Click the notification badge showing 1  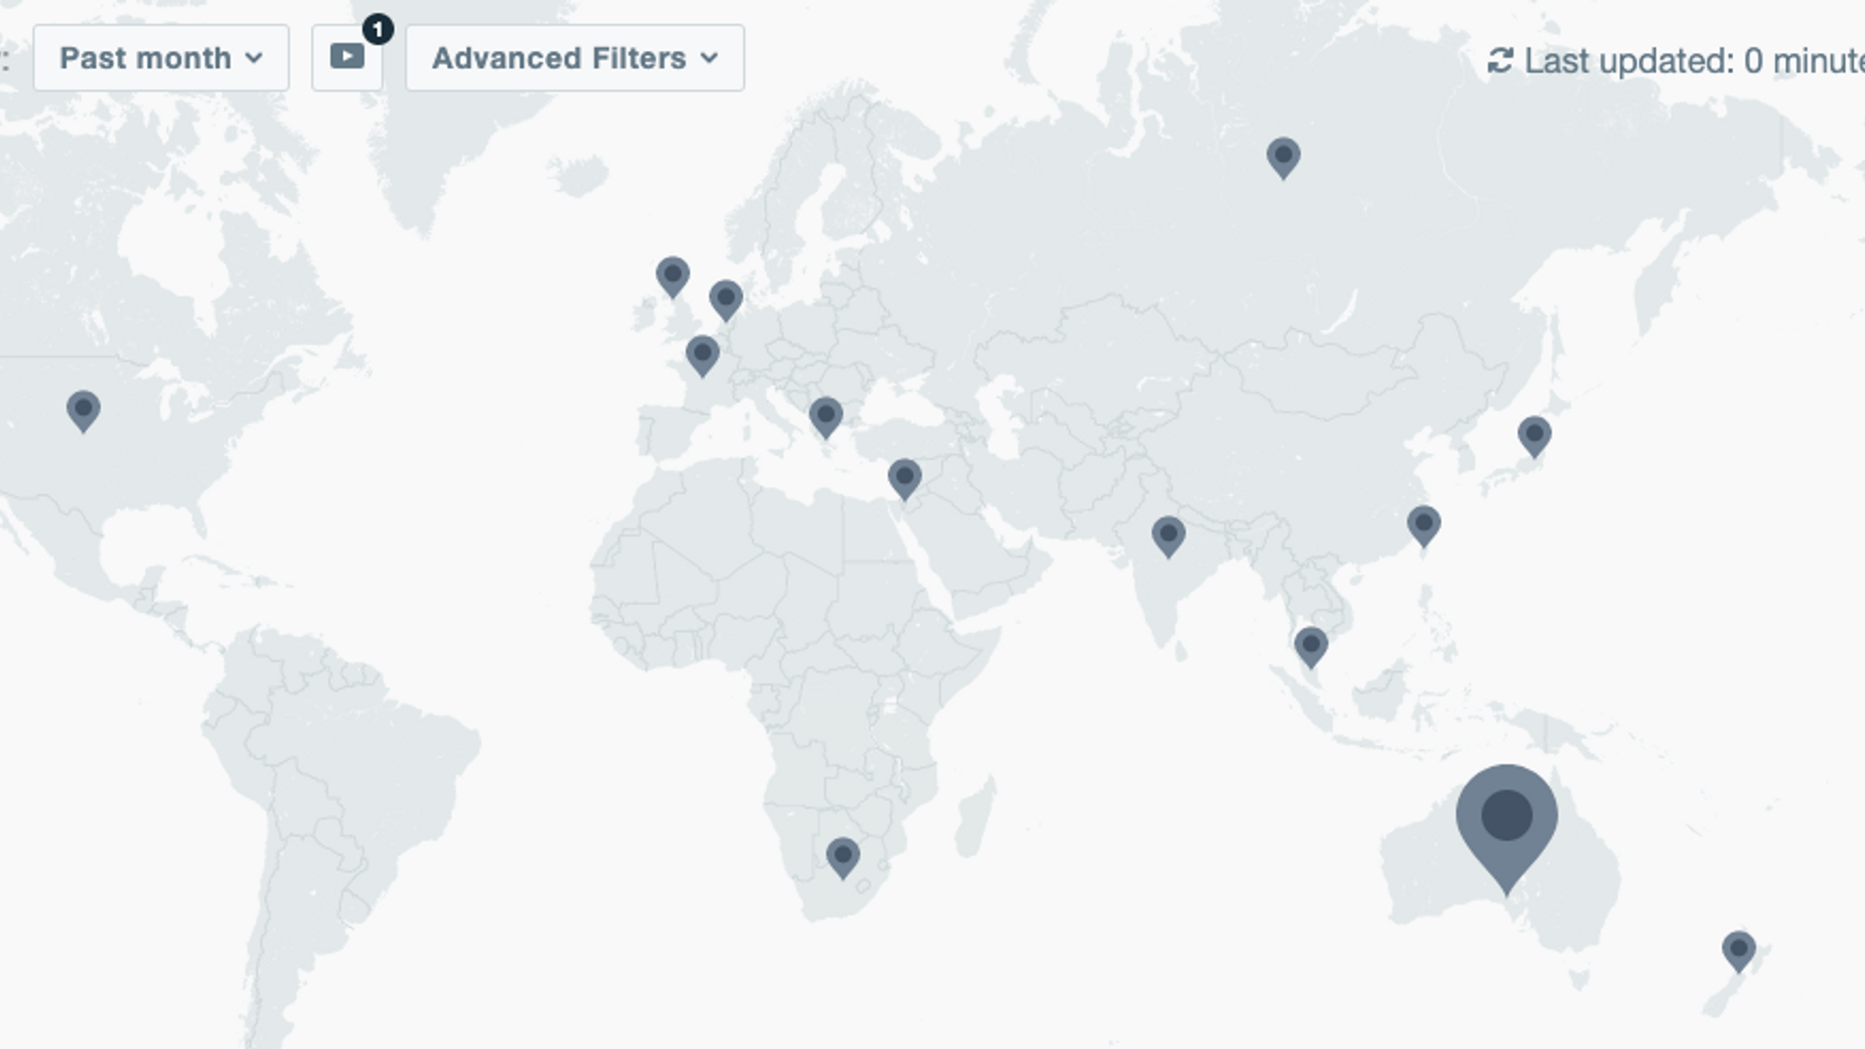coord(378,30)
